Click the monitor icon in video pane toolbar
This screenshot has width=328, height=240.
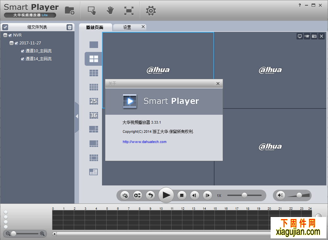tap(300, 36)
